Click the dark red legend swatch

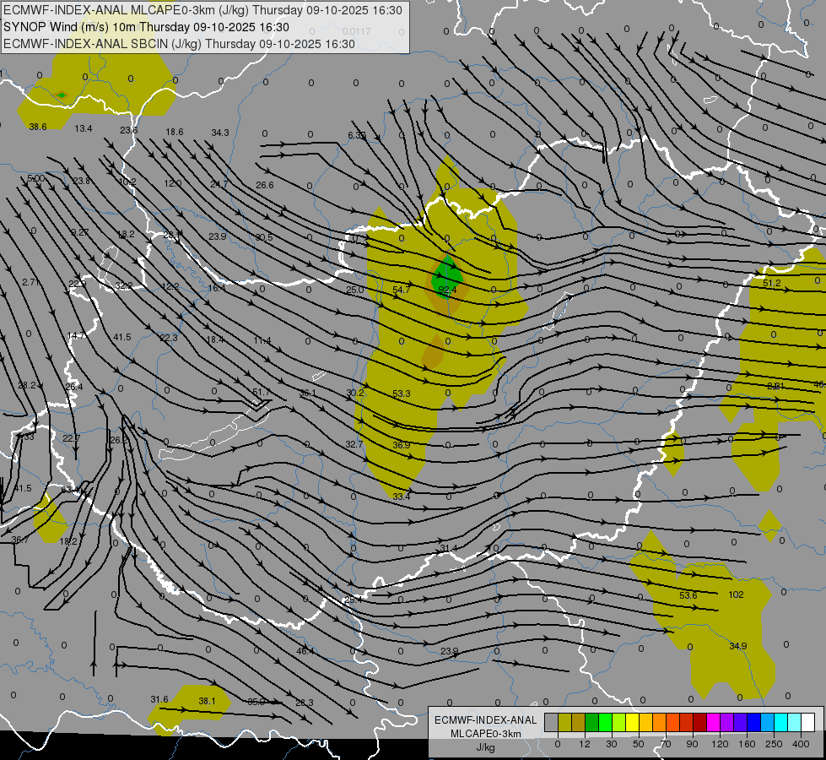click(x=699, y=722)
